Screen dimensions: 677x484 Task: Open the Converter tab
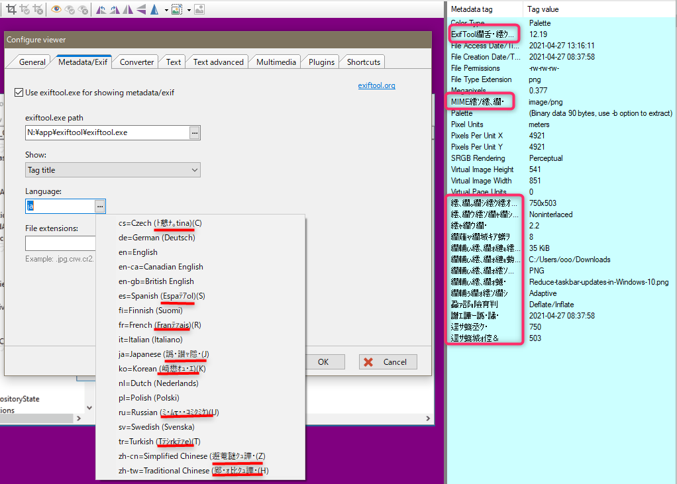coord(136,62)
